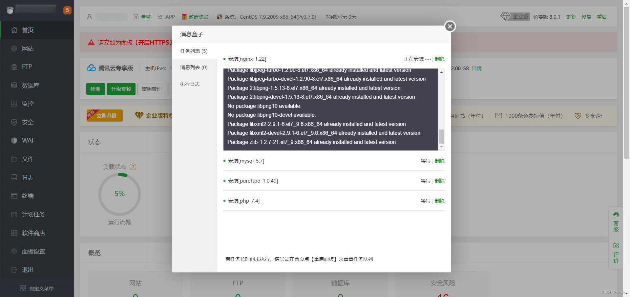Click the 重启 restart link
The image size is (630, 297).
point(602,17)
